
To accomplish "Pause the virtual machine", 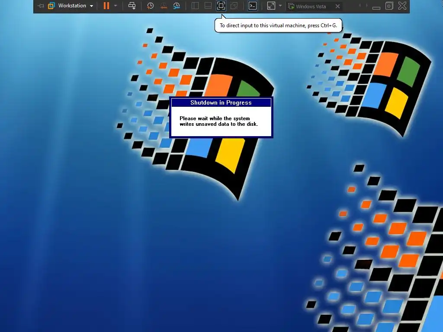I will [106, 6].
